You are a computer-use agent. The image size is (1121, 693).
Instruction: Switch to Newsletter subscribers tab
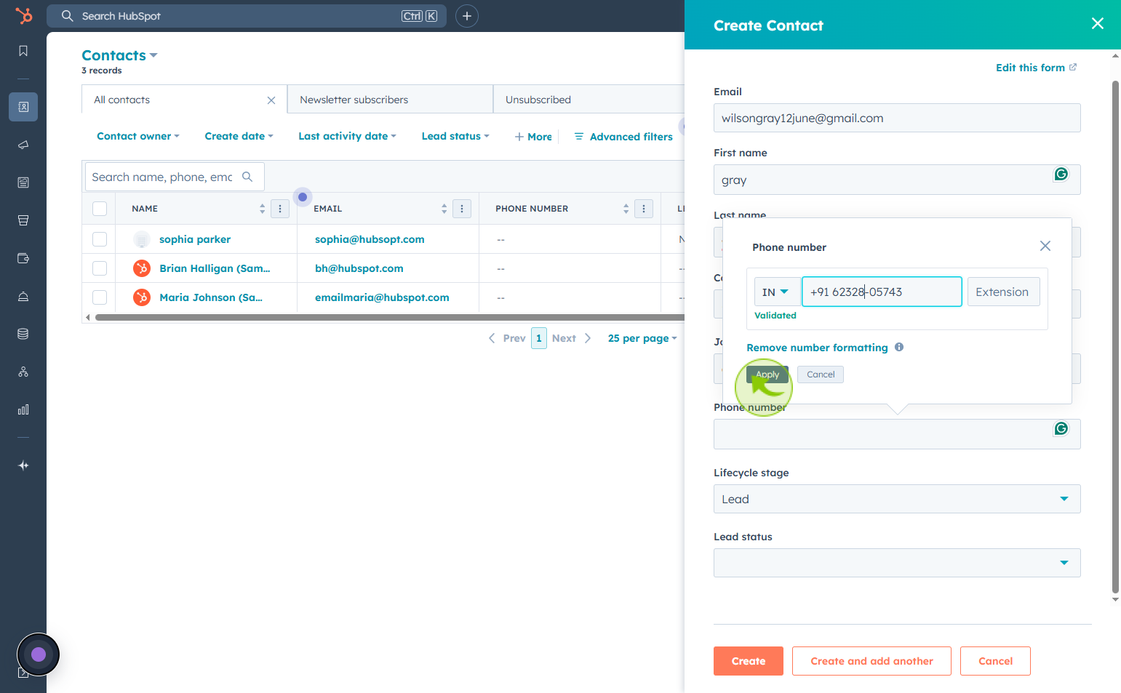(x=391, y=100)
